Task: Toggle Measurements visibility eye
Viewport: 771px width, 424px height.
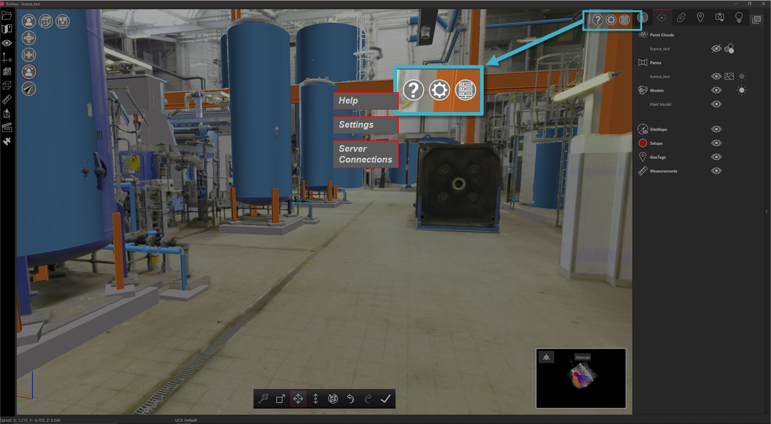Action: pyautogui.click(x=716, y=171)
